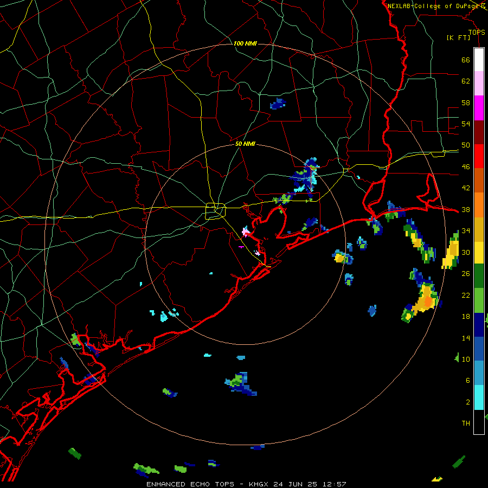Click the white swatch atop the tops legend
488x488 pixels.
[479, 60]
